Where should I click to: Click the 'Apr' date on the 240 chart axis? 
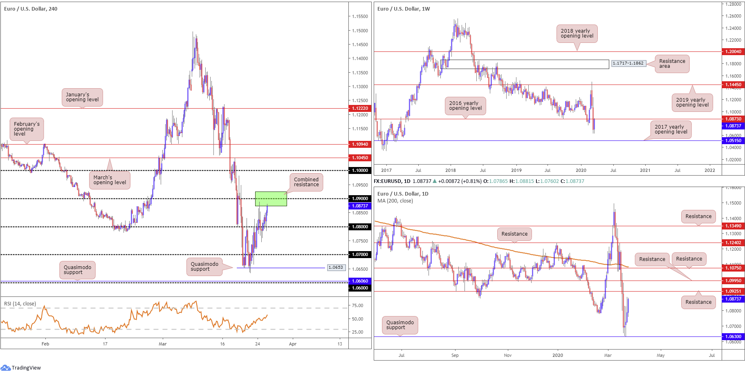coord(293,344)
